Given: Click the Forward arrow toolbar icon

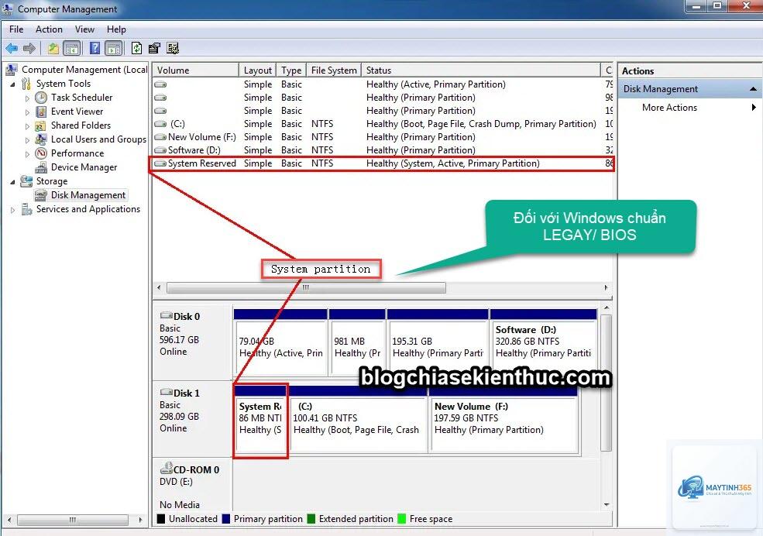Looking at the screenshot, I should click(29, 48).
